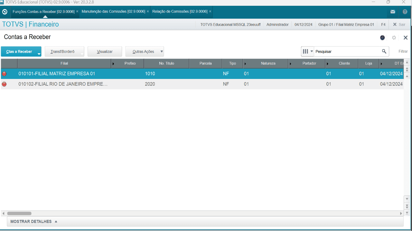Click the Tipo column header
The image size is (412, 231).
(x=232, y=64)
